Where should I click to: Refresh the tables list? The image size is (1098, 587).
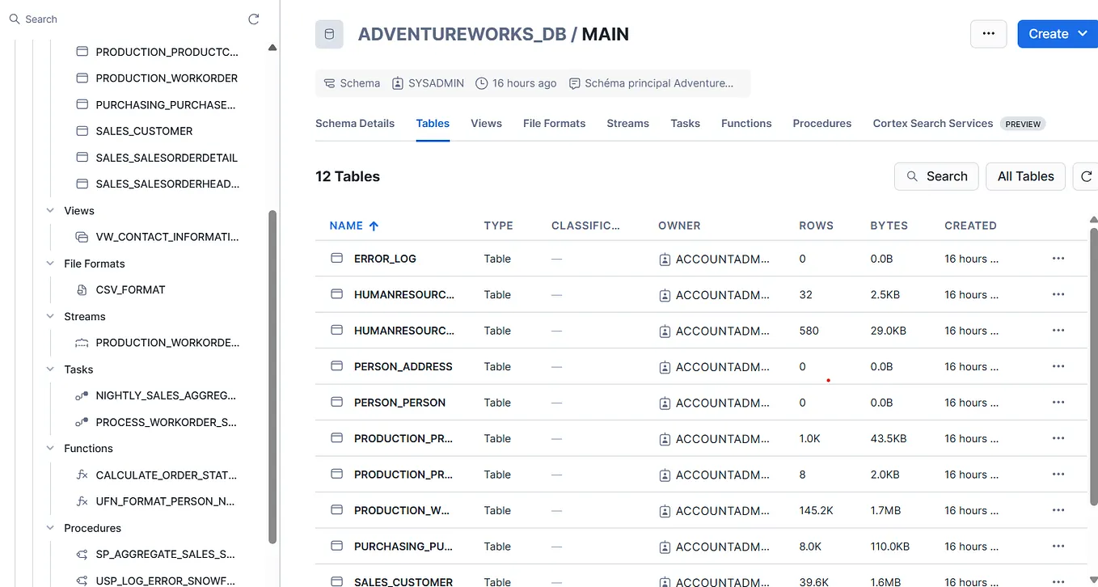1087,176
